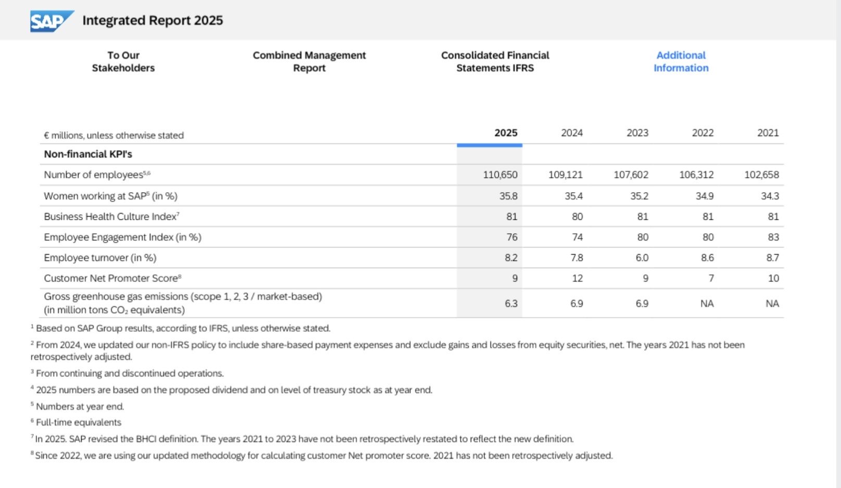Screen dimensions: 841x488
Task: Select the Additional Information tab
Action: pyautogui.click(x=681, y=61)
